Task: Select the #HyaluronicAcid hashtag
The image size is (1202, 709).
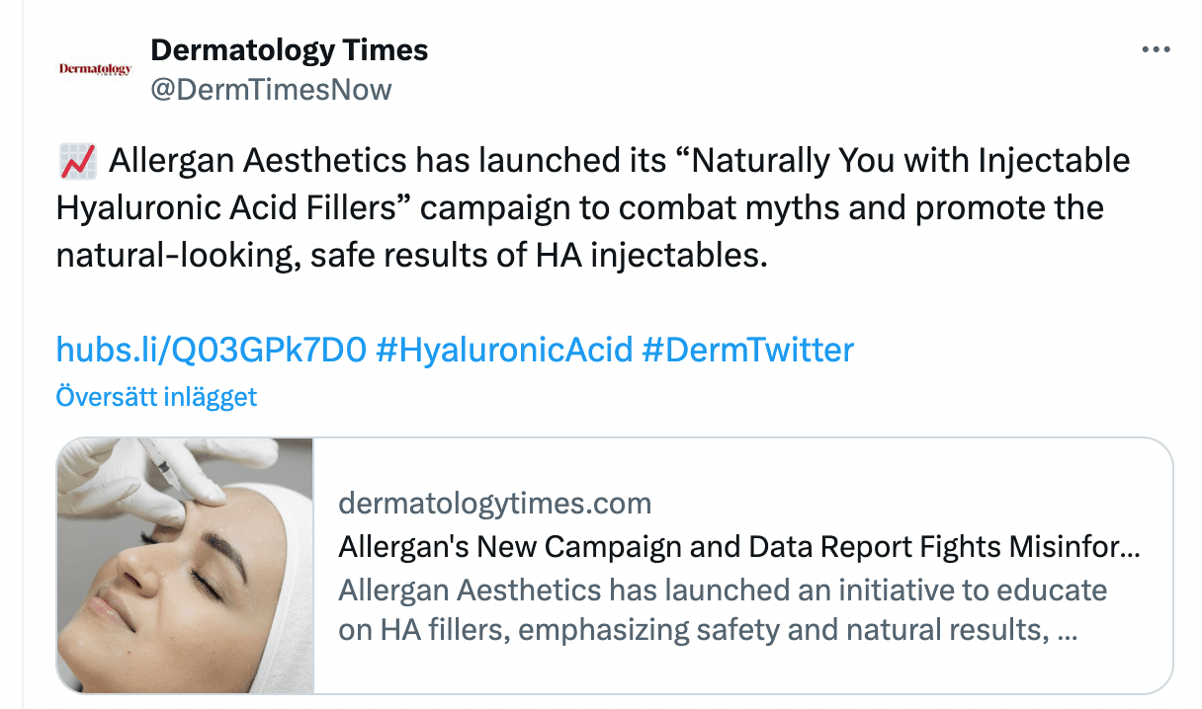Action: point(504,349)
